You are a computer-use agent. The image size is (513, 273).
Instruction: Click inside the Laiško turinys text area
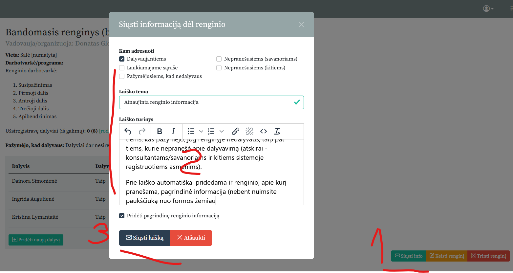[211, 172]
